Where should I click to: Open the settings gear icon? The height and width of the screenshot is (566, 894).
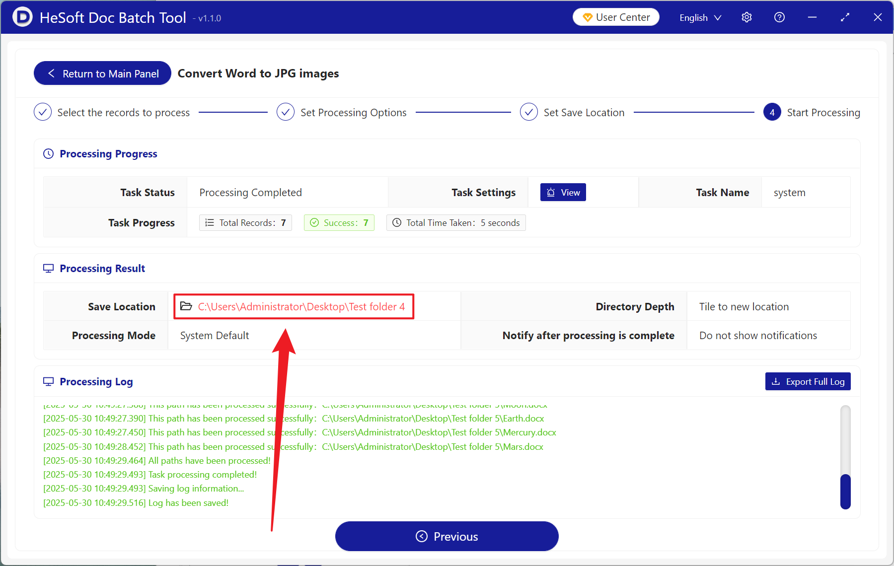pyautogui.click(x=746, y=17)
